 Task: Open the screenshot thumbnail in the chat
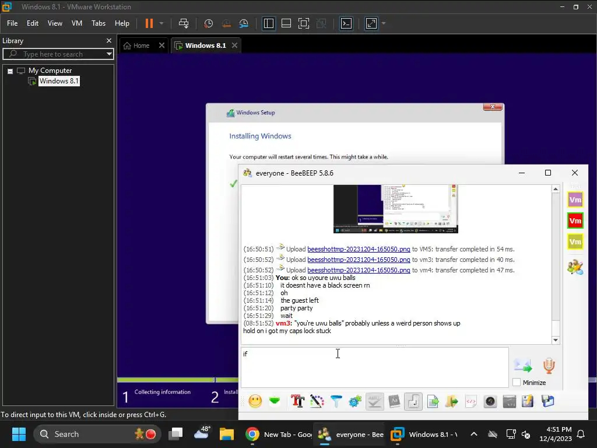[396, 209]
